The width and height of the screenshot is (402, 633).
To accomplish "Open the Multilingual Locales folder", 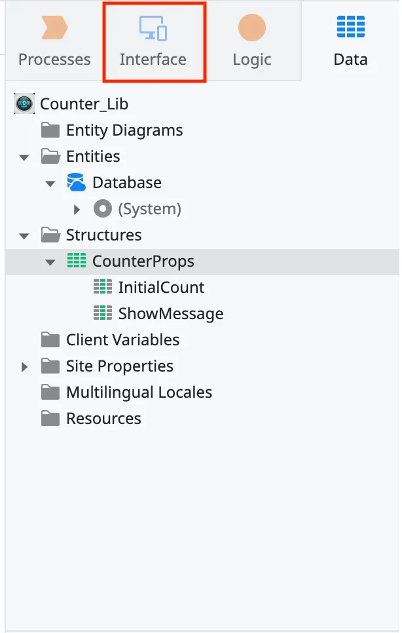I will (139, 392).
